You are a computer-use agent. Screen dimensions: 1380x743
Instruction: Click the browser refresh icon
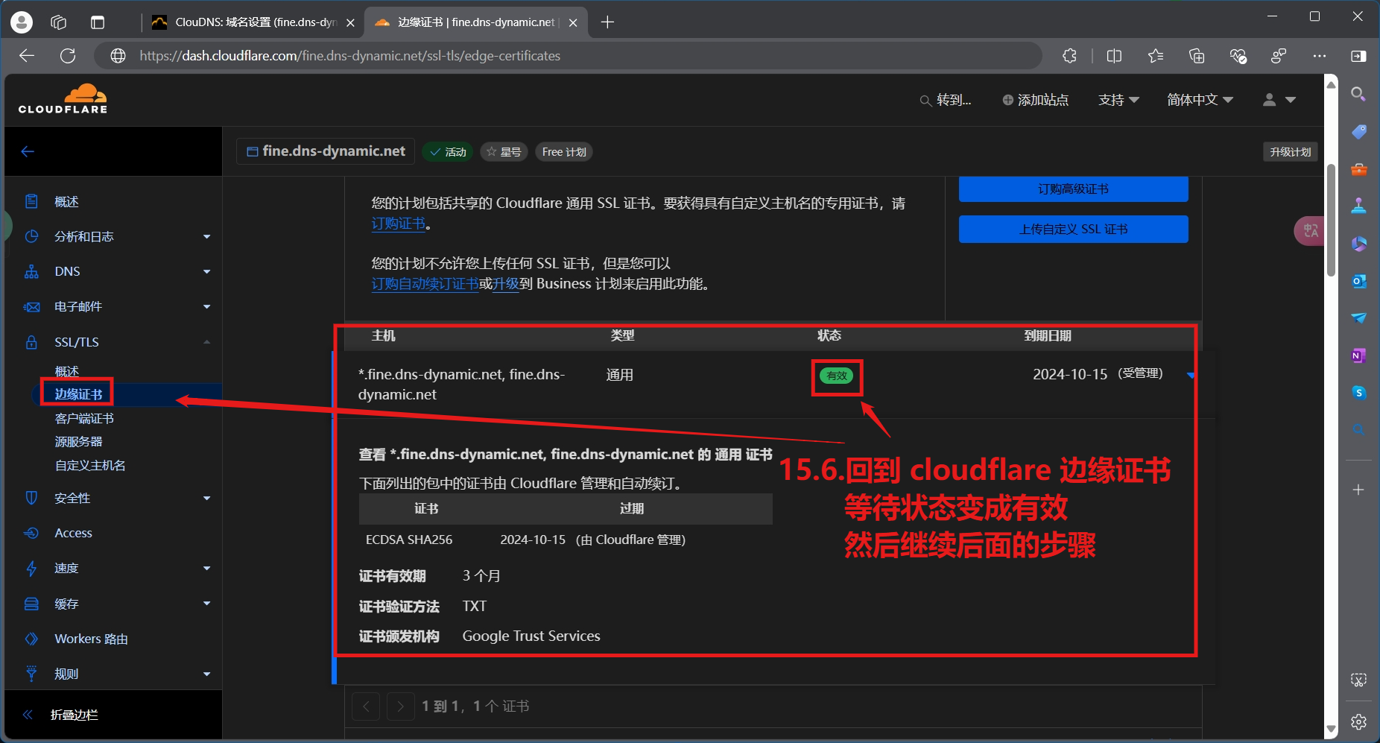click(x=68, y=56)
